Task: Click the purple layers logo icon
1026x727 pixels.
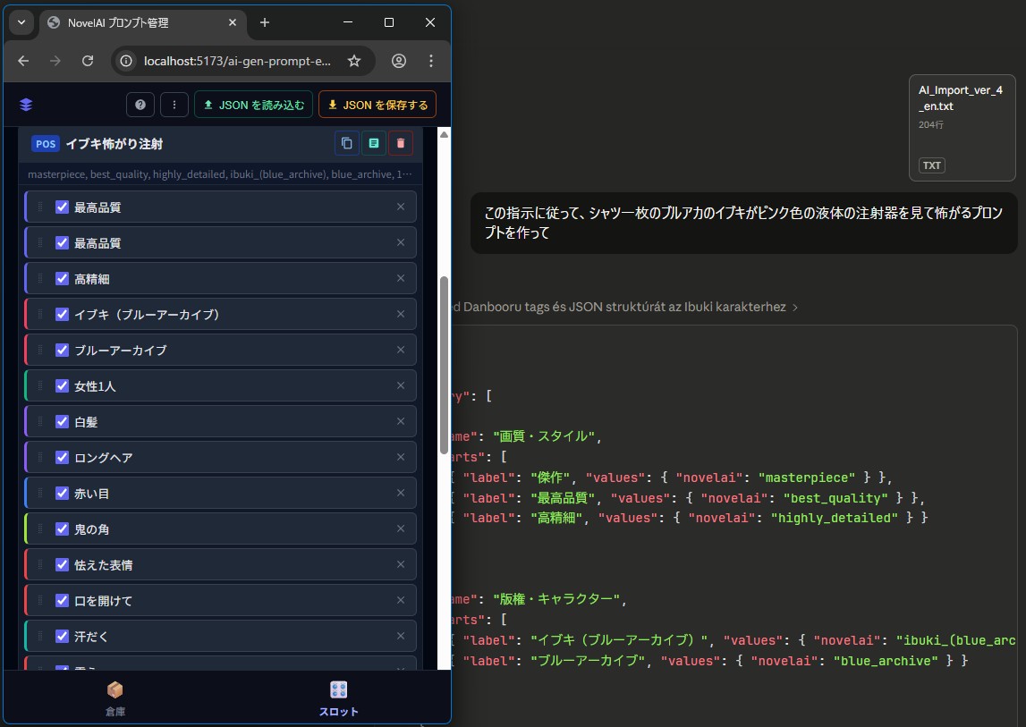Action: (26, 105)
